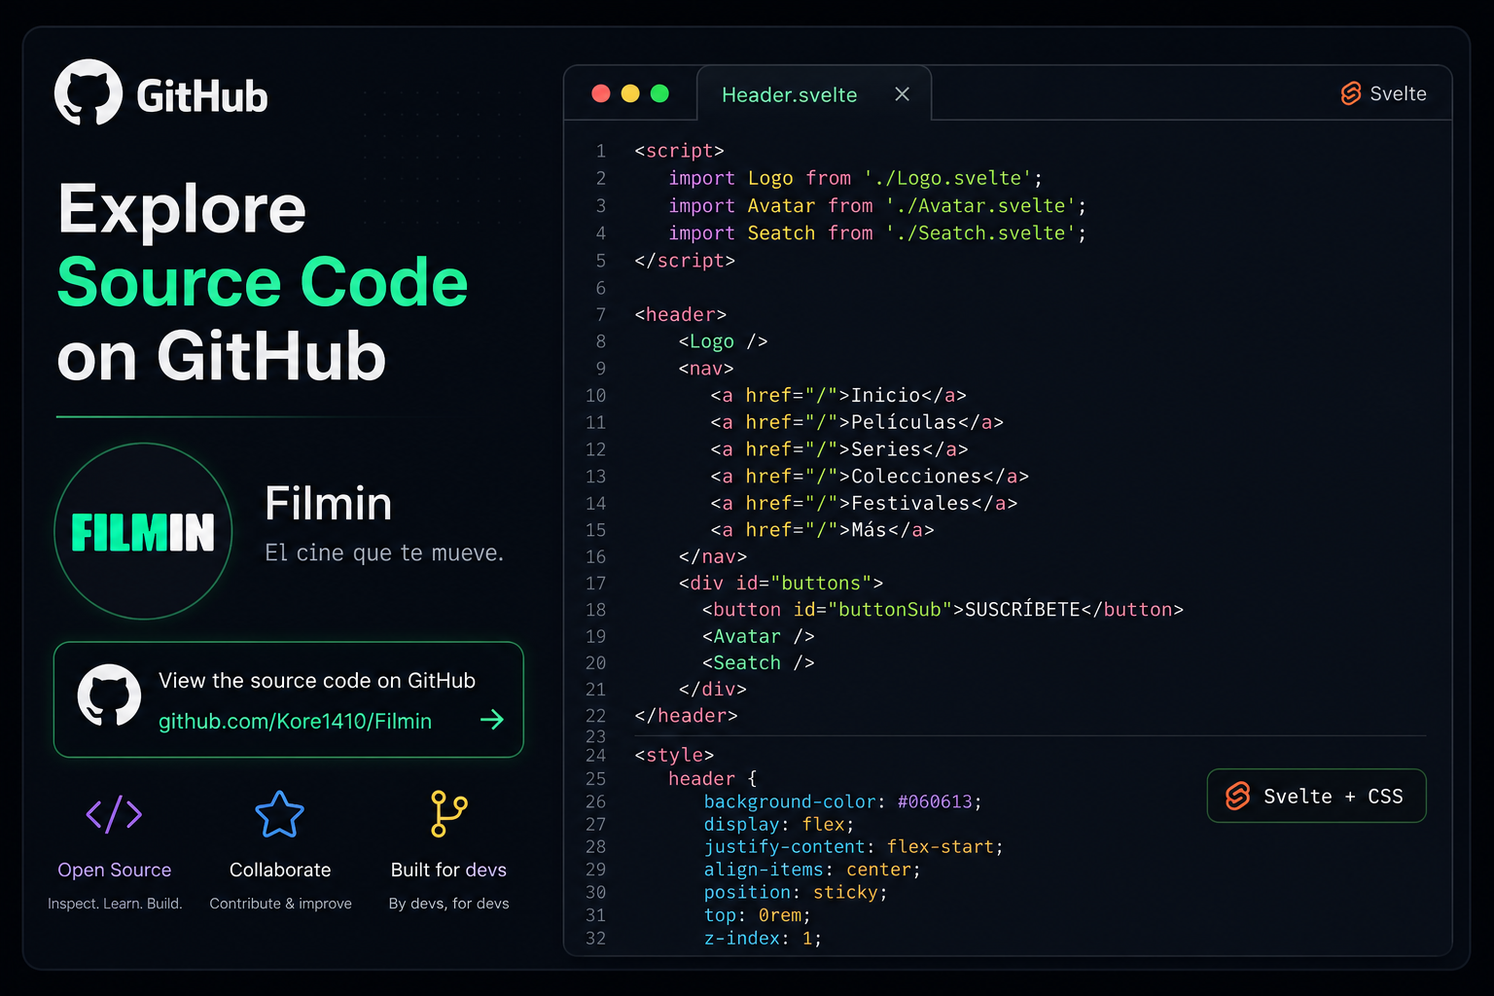Screen dimensions: 1494x996
Task: Click the 'Built for devs' feature label
Action: point(448,870)
